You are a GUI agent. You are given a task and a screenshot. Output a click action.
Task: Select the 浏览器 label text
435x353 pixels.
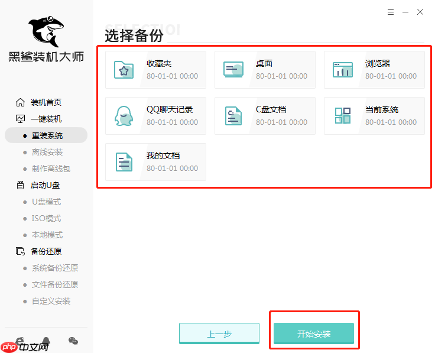pos(378,63)
